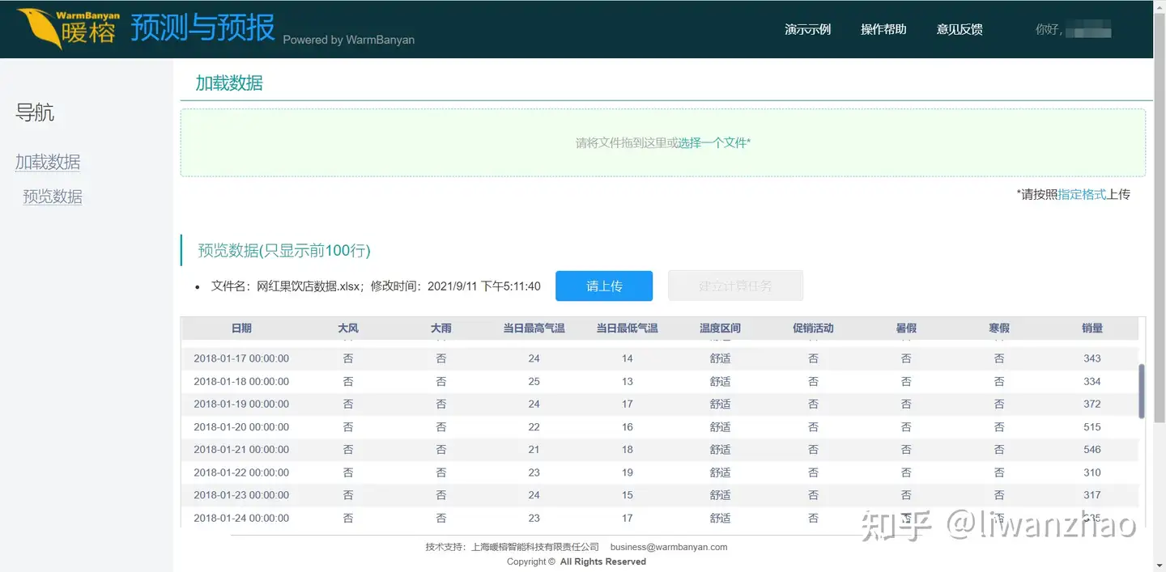Click the 日期 column header
The width and height of the screenshot is (1166, 572).
(241, 328)
